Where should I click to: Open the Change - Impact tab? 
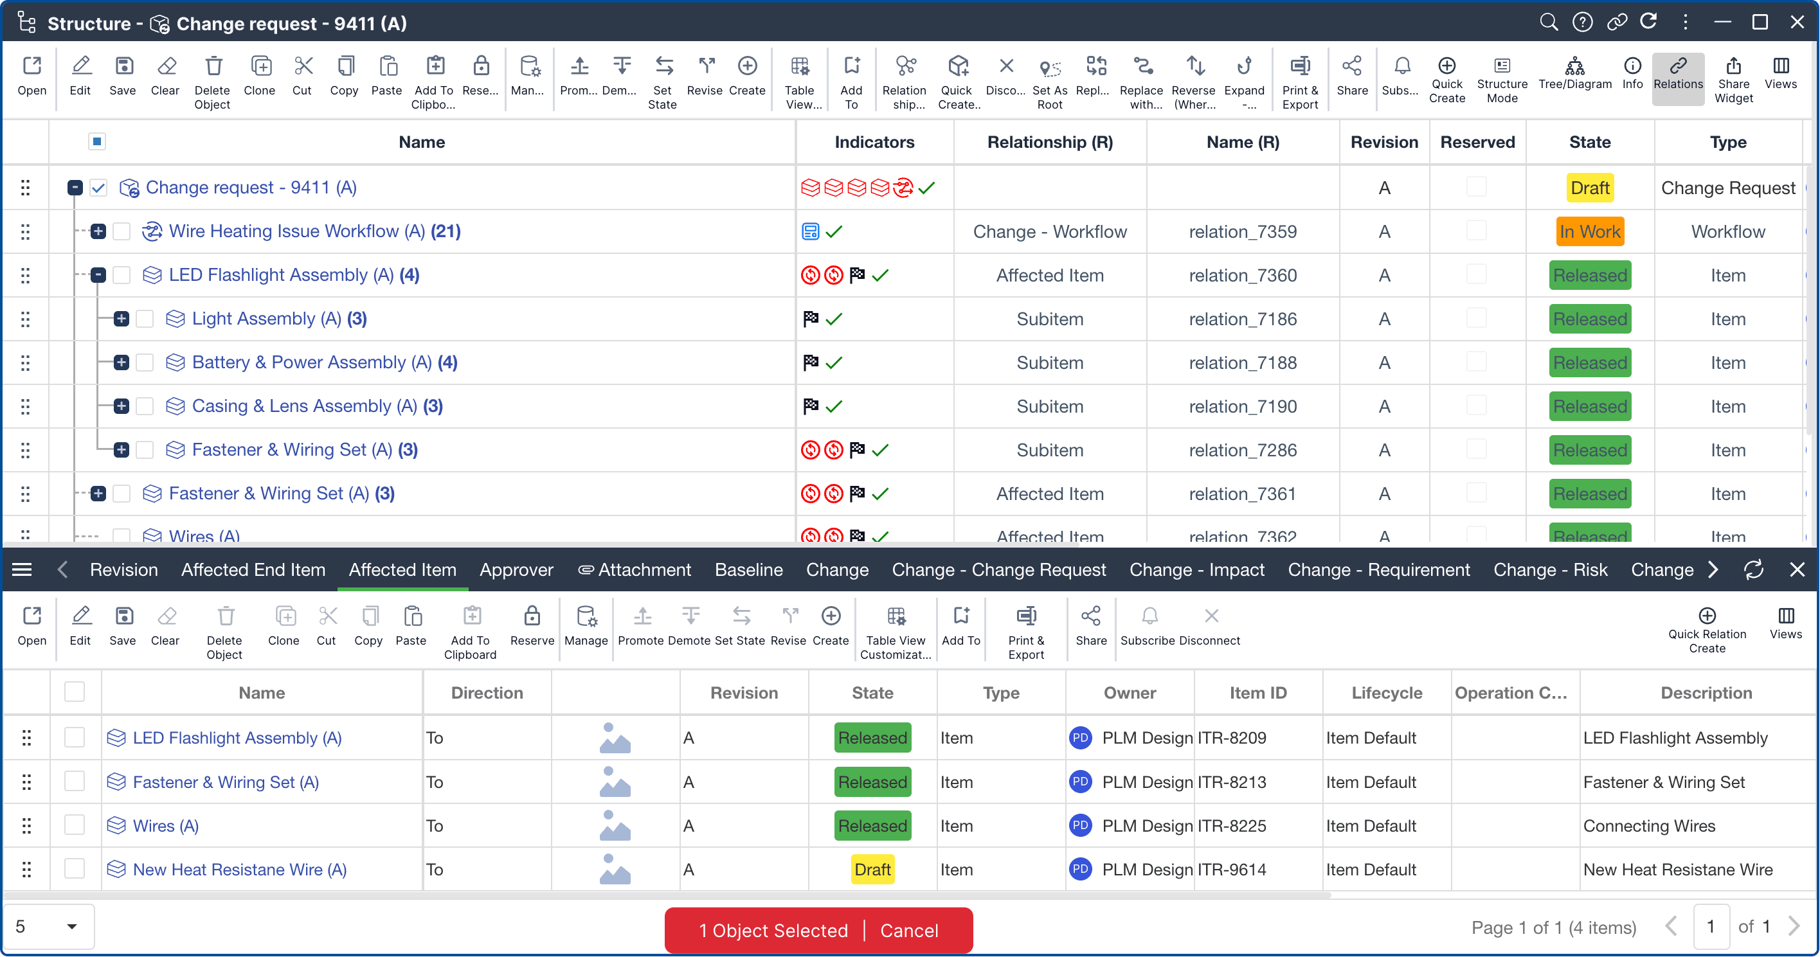(1196, 569)
